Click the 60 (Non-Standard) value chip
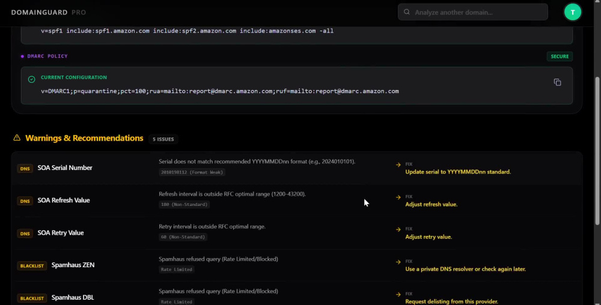The height and width of the screenshot is (305, 601). [x=183, y=237]
